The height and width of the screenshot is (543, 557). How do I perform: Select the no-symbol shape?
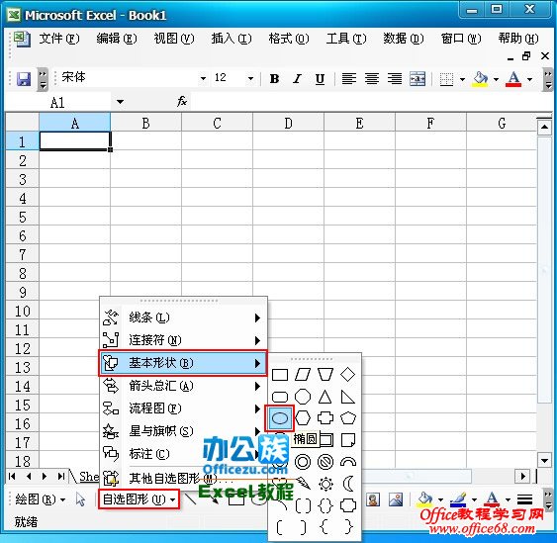tap(325, 462)
